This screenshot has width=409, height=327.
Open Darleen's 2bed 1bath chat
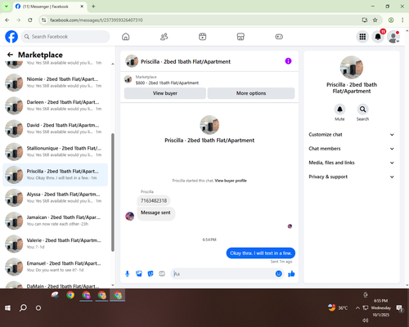click(x=55, y=105)
